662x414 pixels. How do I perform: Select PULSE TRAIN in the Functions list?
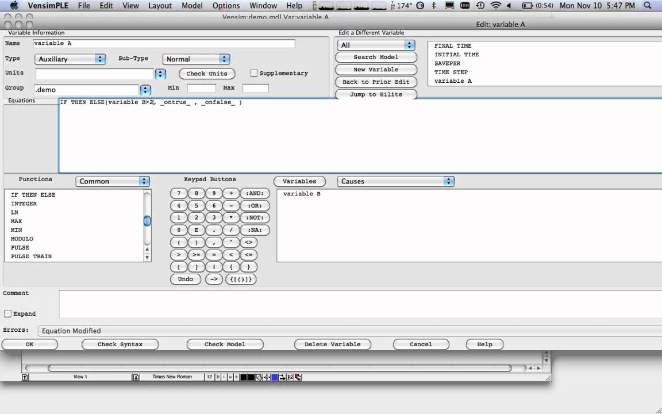31,256
